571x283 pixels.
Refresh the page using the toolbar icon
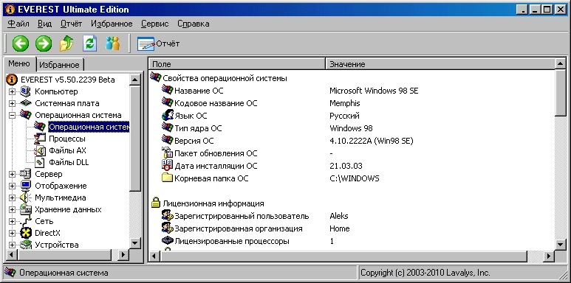[89, 44]
